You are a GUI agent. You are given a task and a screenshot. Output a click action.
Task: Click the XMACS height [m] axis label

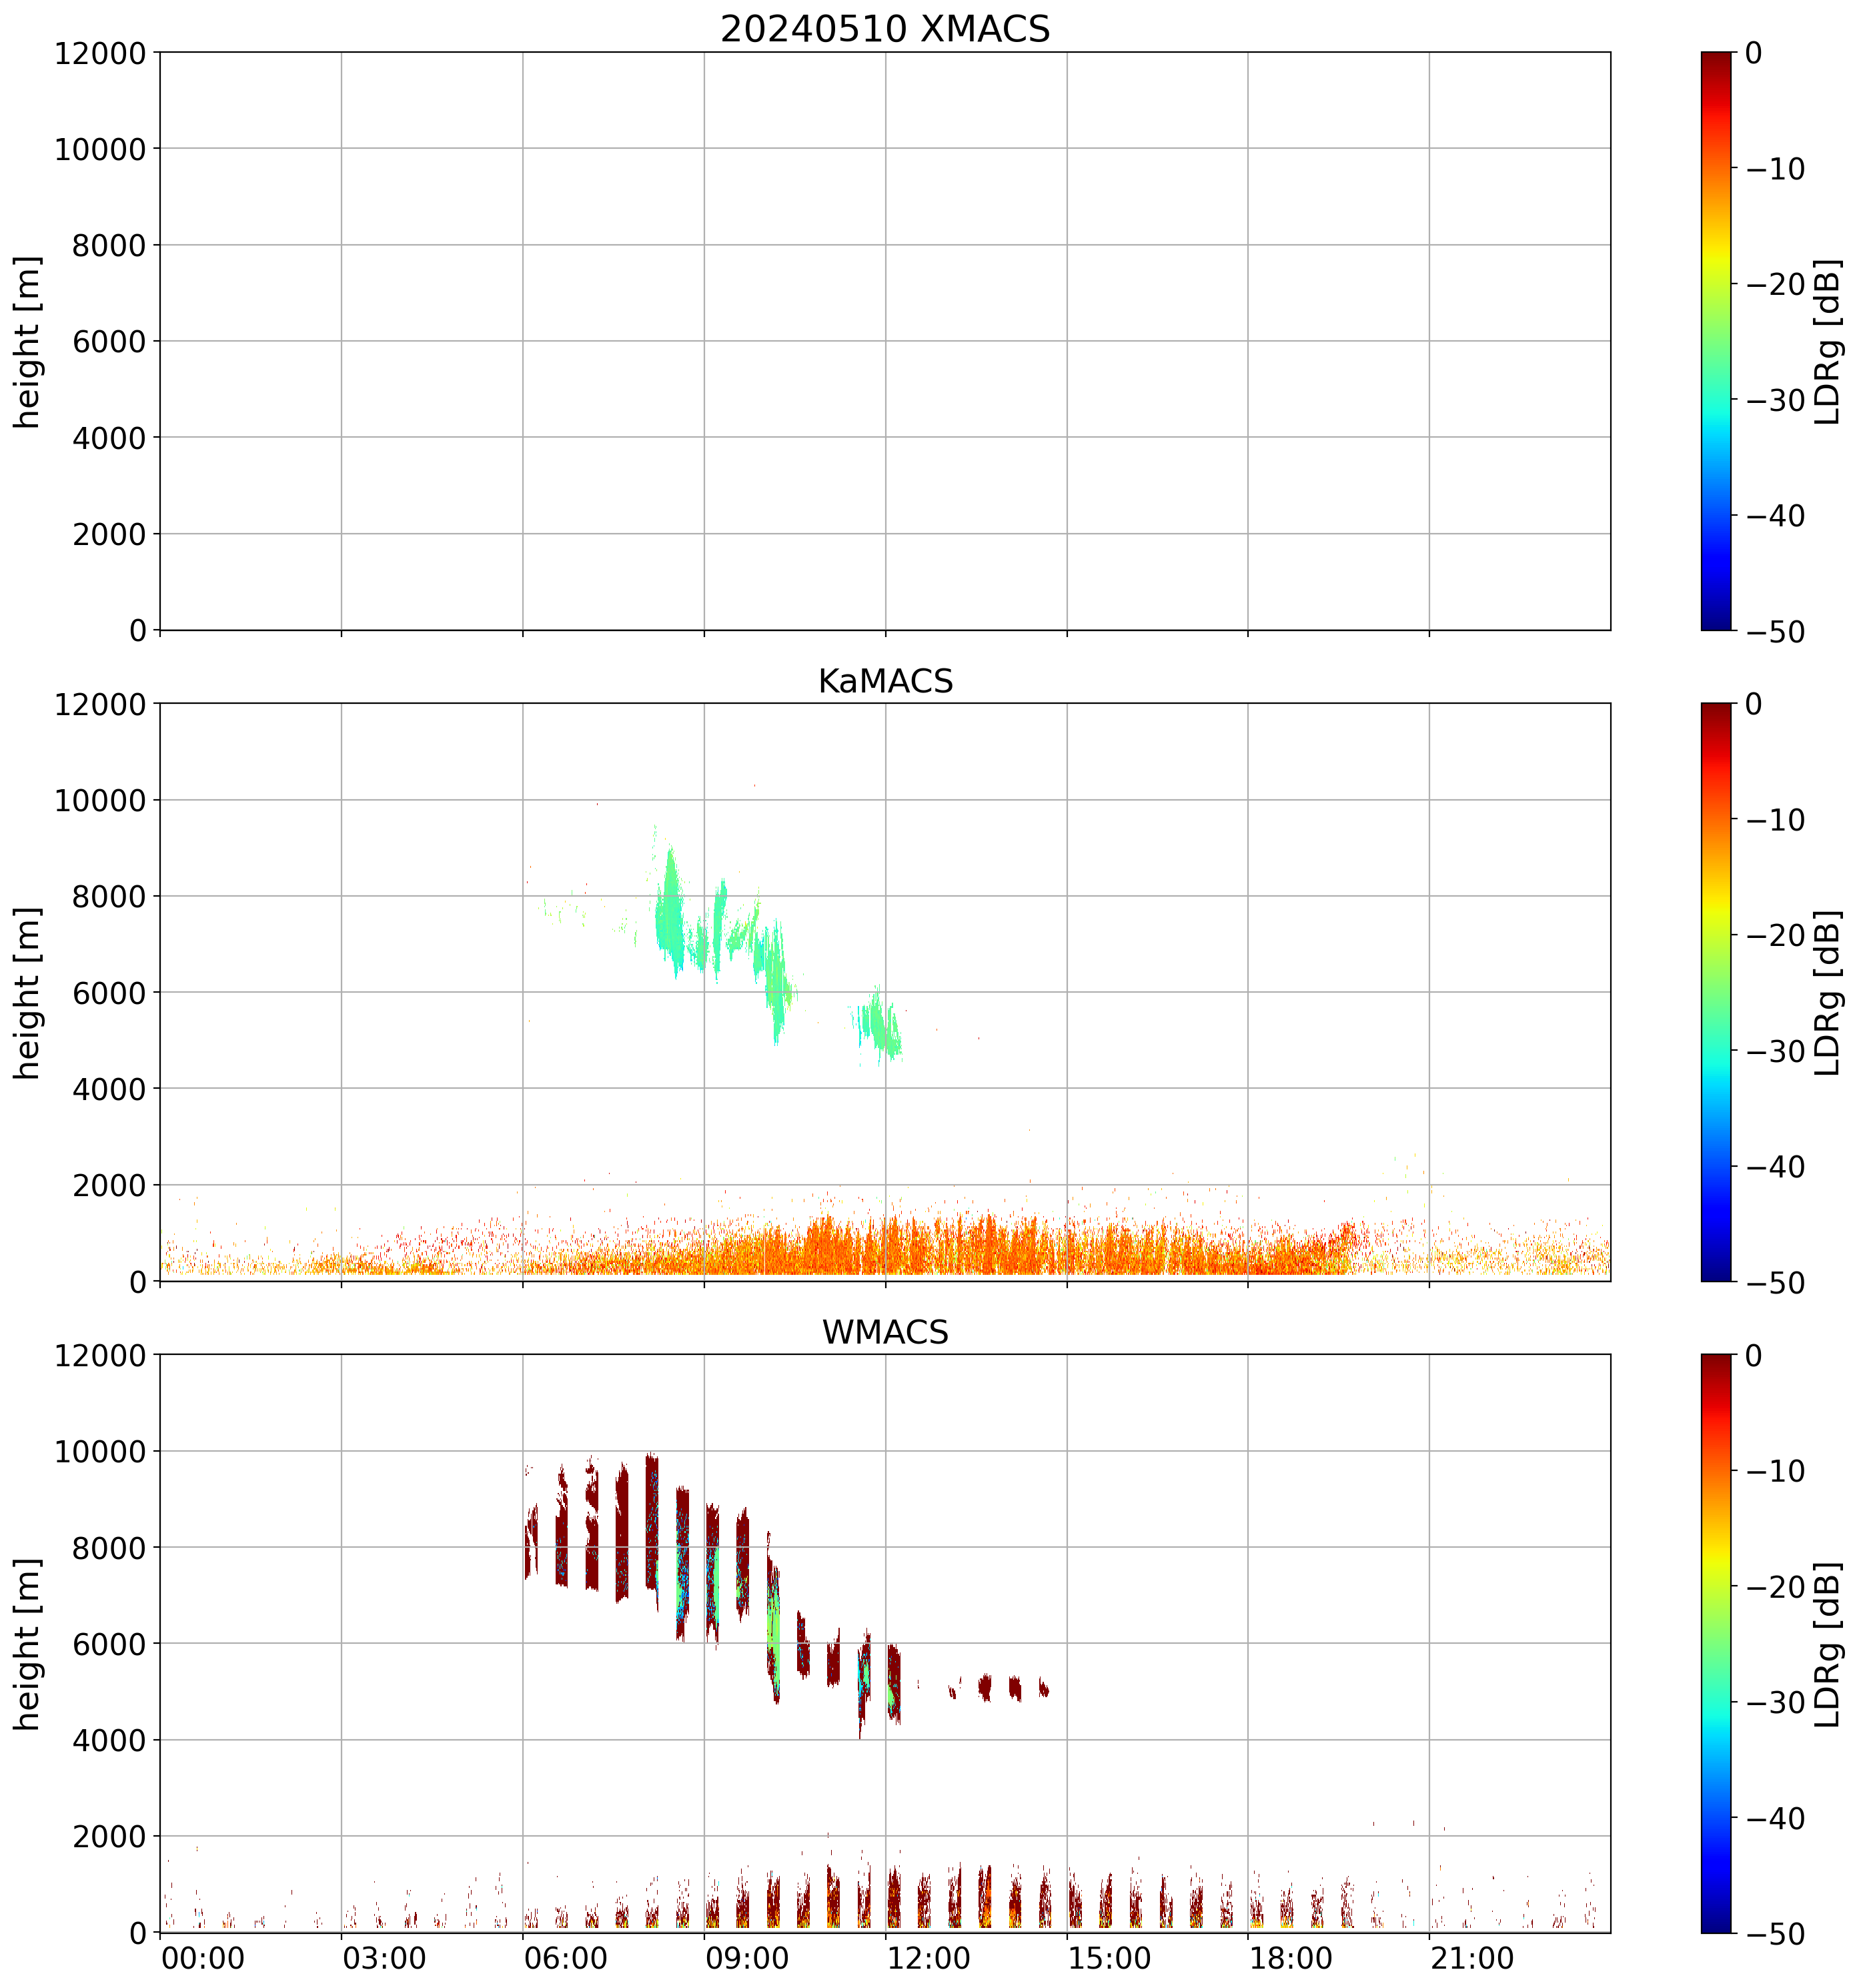28,341
